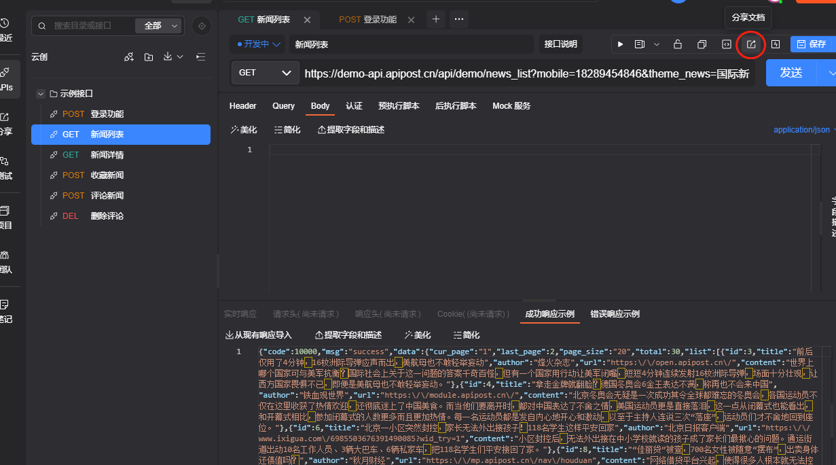
Task: Collapse the 示例接口 folder tree
Action: tap(40, 93)
